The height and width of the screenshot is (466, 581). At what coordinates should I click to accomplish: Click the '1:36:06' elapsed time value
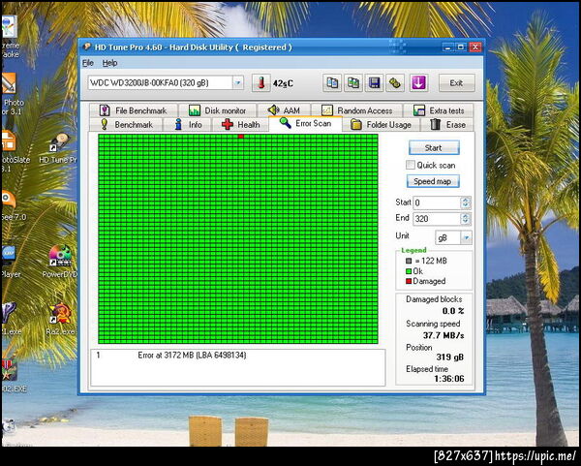coord(449,379)
